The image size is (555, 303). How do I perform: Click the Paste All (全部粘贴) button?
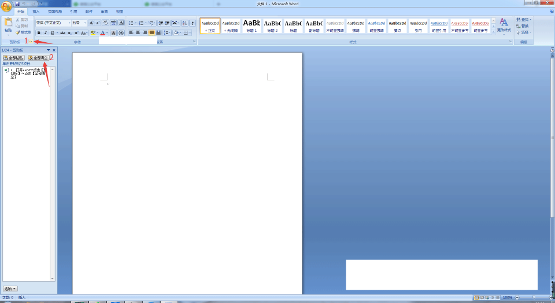click(x=13, y=58)
